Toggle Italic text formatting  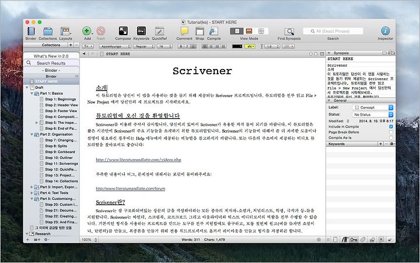click(x=187, y=46)
